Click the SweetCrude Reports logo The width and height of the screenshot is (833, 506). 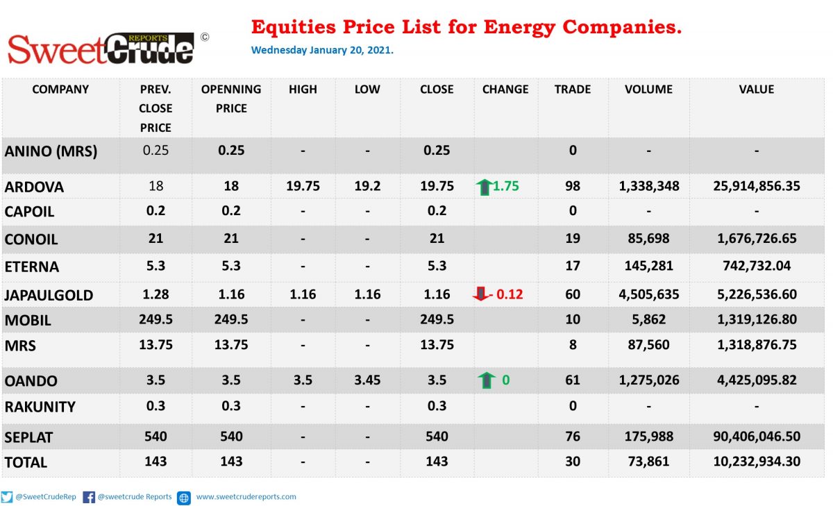[x=101, y=49]
